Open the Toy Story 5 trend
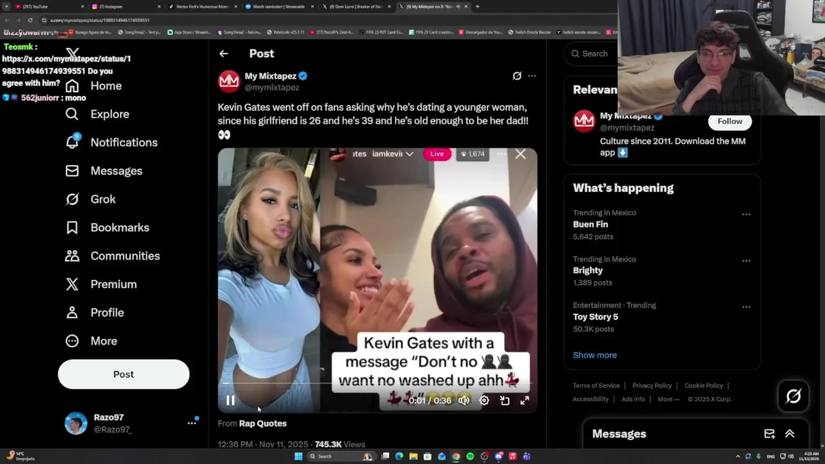 coord(596,317)
